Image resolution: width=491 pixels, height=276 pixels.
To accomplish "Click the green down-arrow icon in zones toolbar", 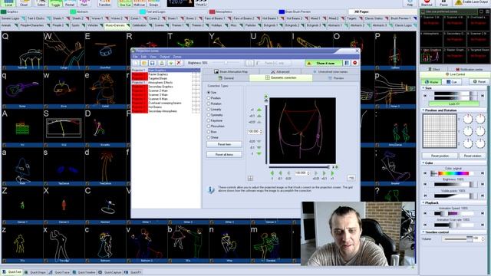I will pyautogui.click(x=170, y=63).
